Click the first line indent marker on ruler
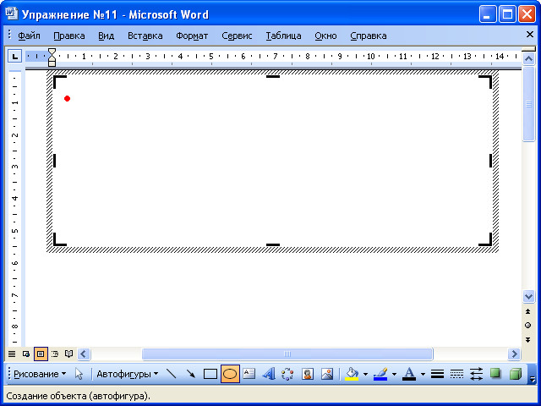 pyautogui.click(x=52, y=52)
